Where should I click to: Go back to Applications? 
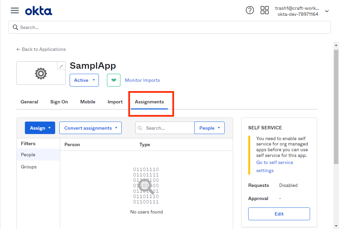pyautogui.click(x=41, y=49)
